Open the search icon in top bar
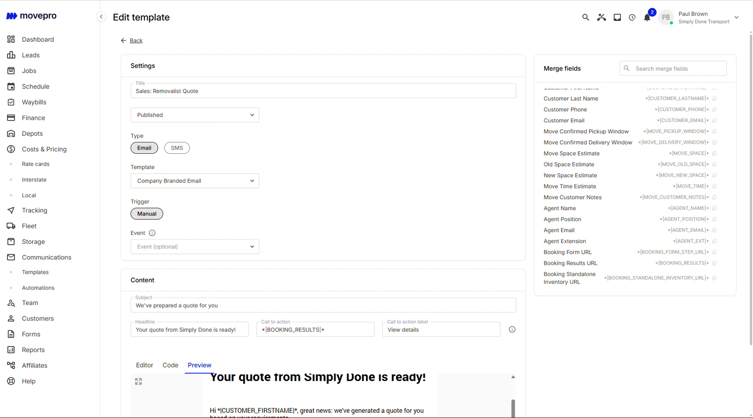The image size is (753, 418). click(x=586, y=17)
